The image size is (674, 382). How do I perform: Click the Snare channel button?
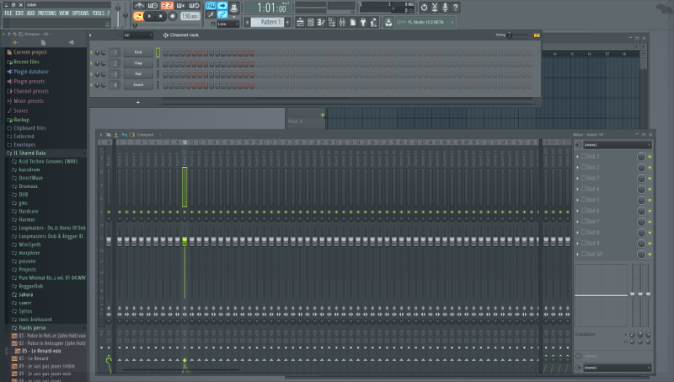(138, 84)
